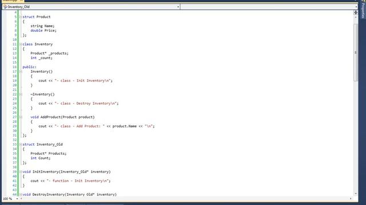Collapse the struct Product outline block
Viewport: 366px width, 205px height.
pos(21,17)
